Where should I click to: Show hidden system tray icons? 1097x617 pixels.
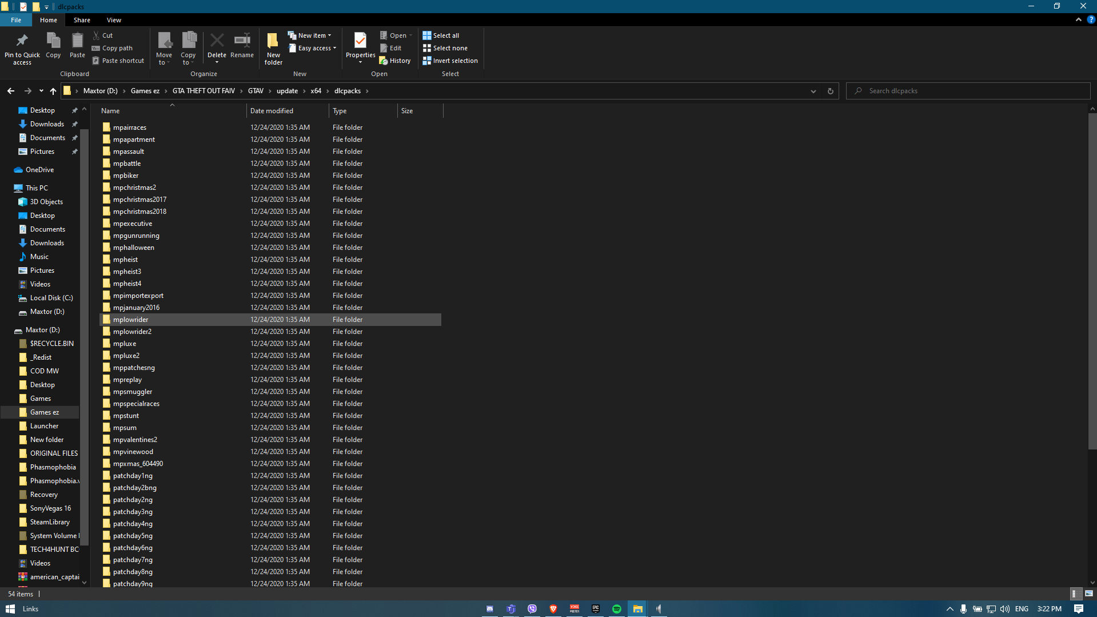point(950,609)
